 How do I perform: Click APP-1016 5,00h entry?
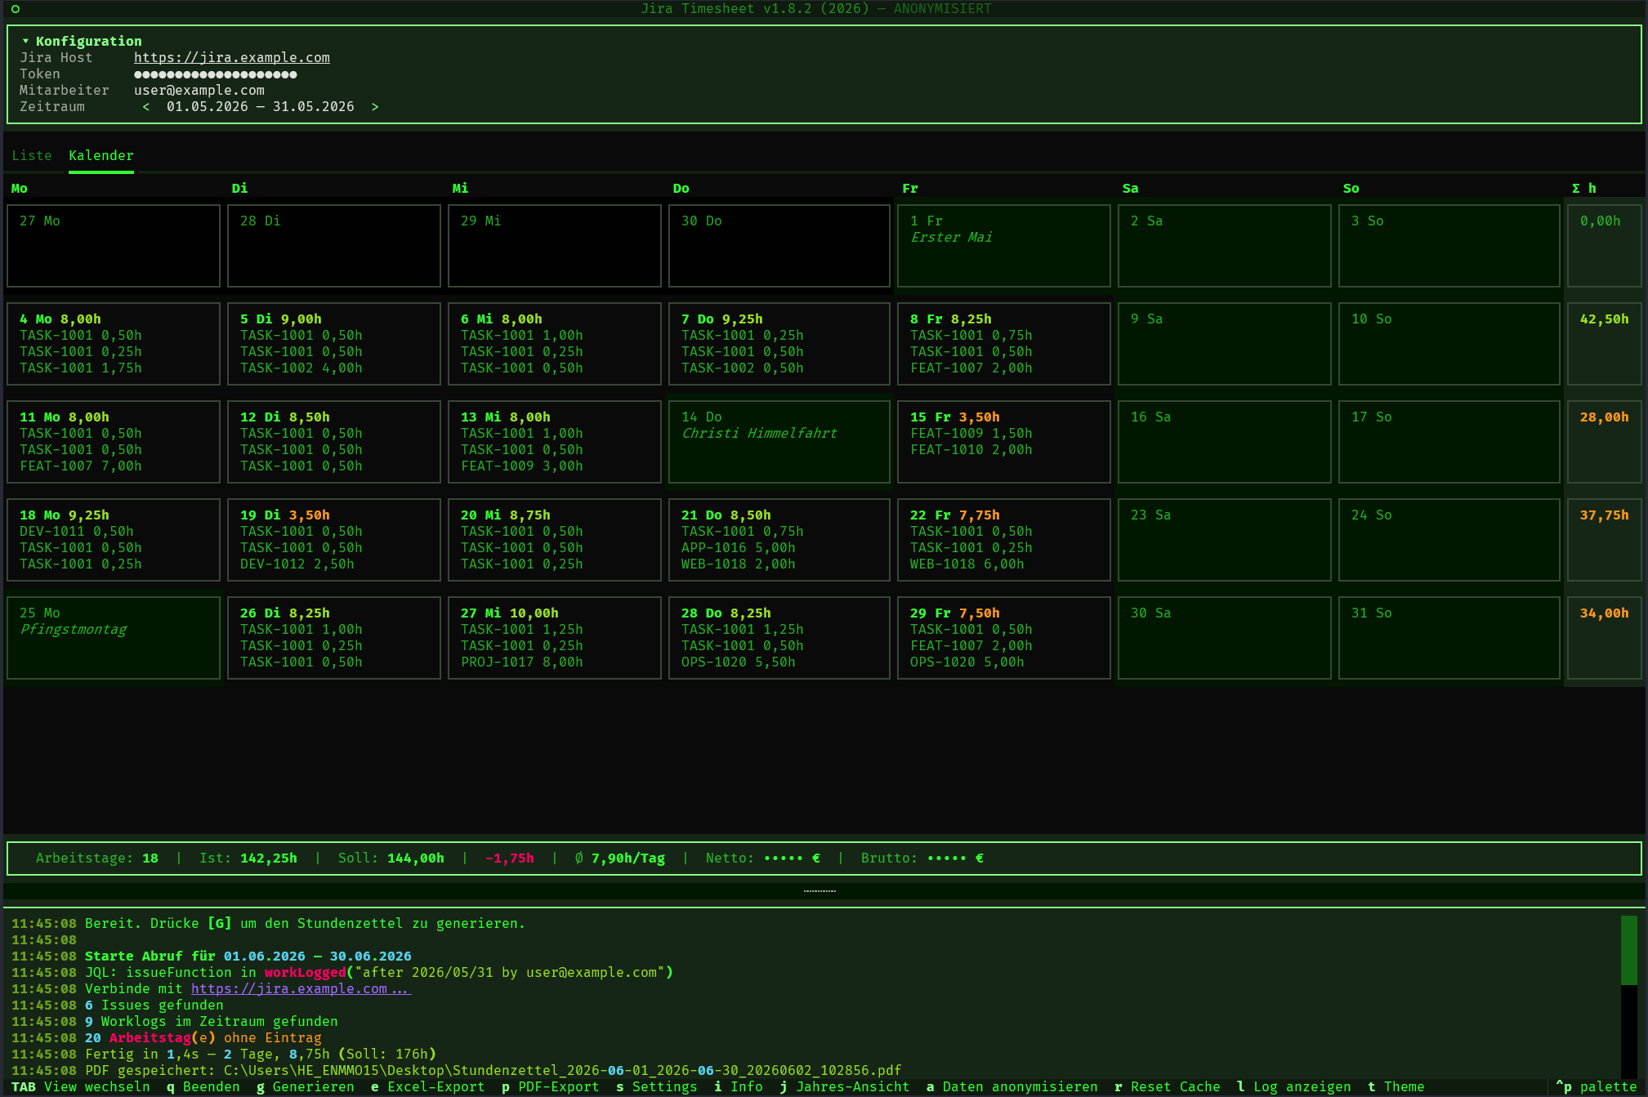[x=739, y=548]
